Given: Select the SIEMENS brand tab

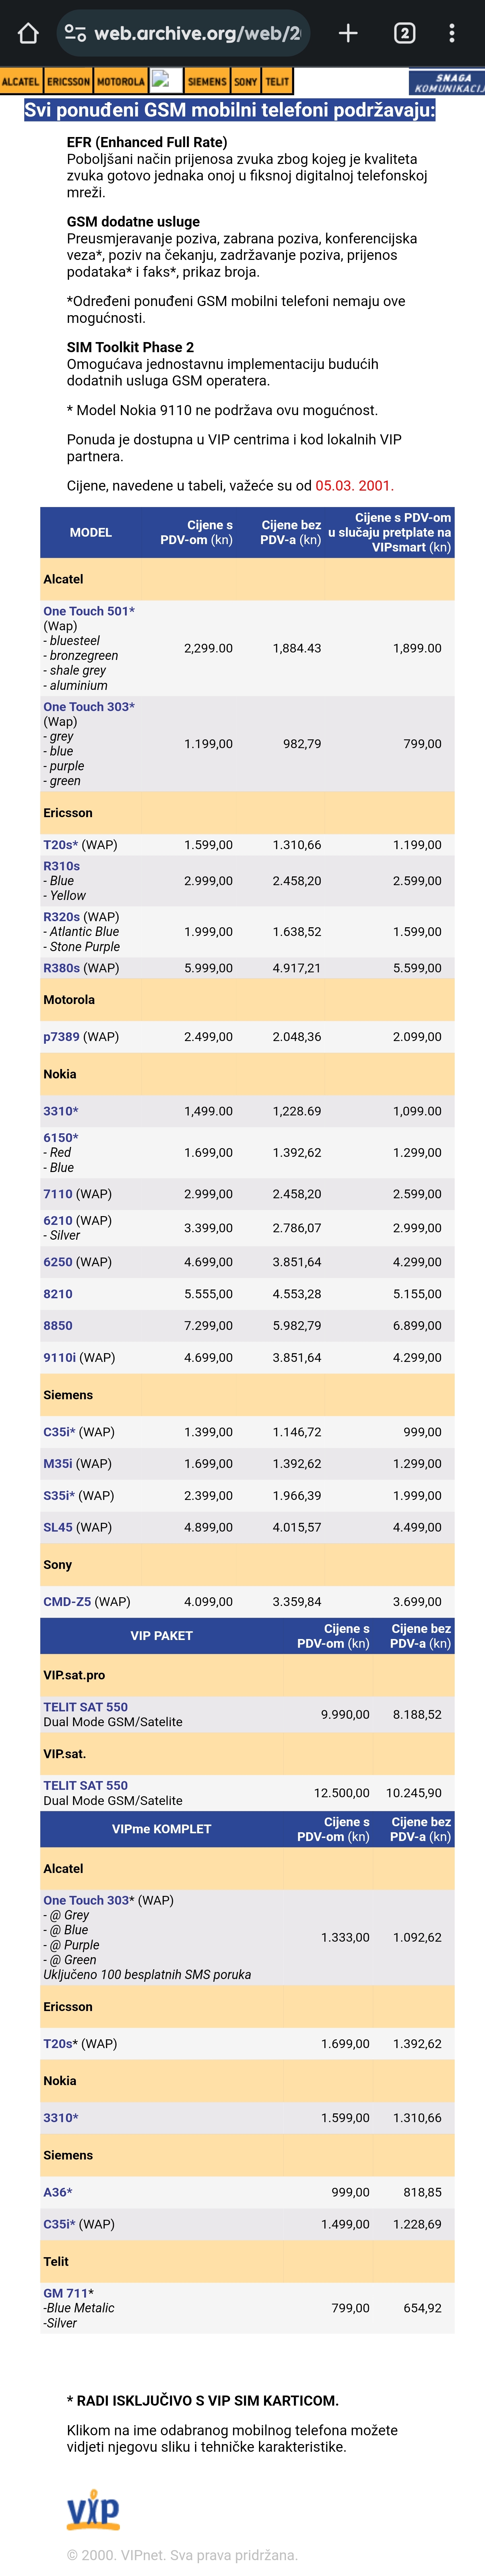Looking at the screenshot, I should (x=207, y=81).
